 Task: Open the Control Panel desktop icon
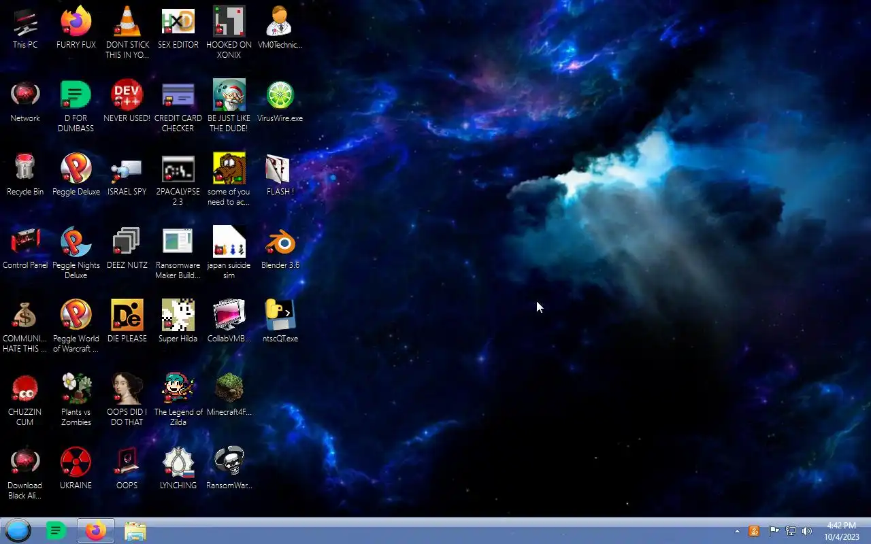point(25,249)
